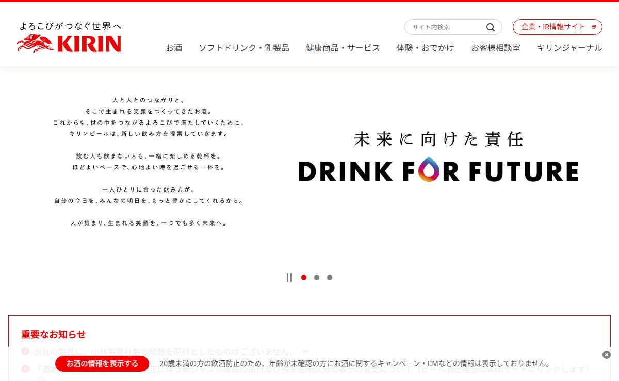This screenshot has width=619, height=381.
Task: Click external link icon in 企業・IR情報サイト button
Action: pos(594,27)
